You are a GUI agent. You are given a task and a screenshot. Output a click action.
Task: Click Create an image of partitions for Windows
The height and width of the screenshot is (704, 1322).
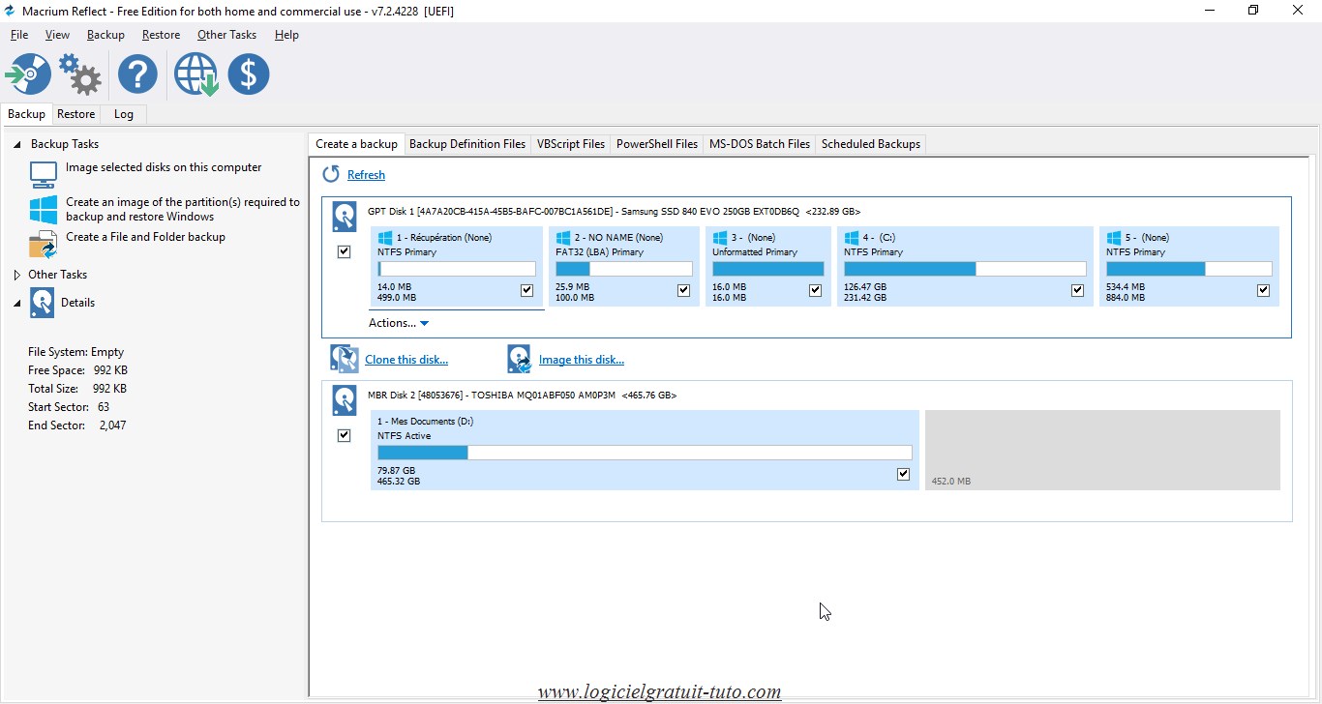(x=183, y=209)
